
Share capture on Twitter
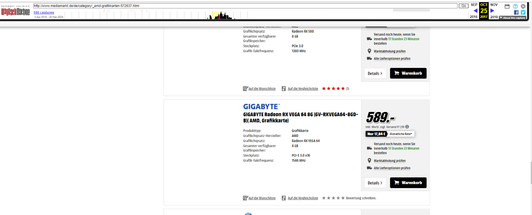[x=523, y=12]
